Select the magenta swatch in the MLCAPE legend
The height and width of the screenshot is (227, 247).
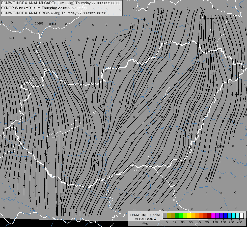213,216
